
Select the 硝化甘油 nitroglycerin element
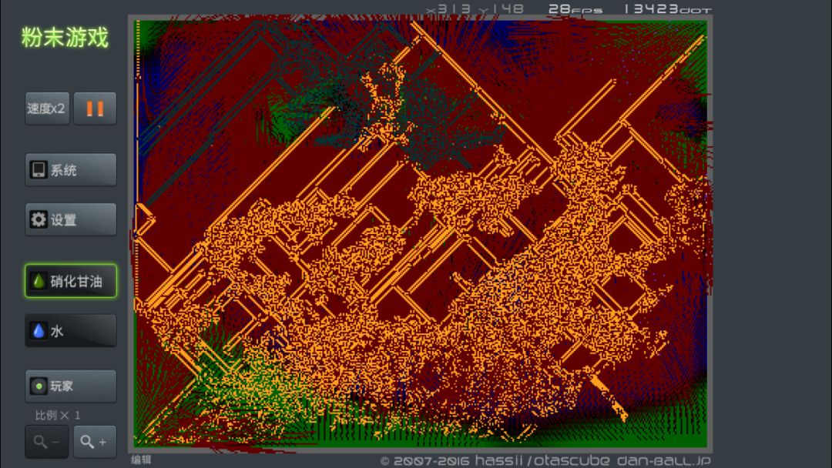[71, 281]
